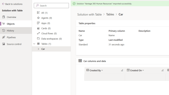Show All (1) objects
The width and height of the screenshot is (169, 95).
coord(51,13)
